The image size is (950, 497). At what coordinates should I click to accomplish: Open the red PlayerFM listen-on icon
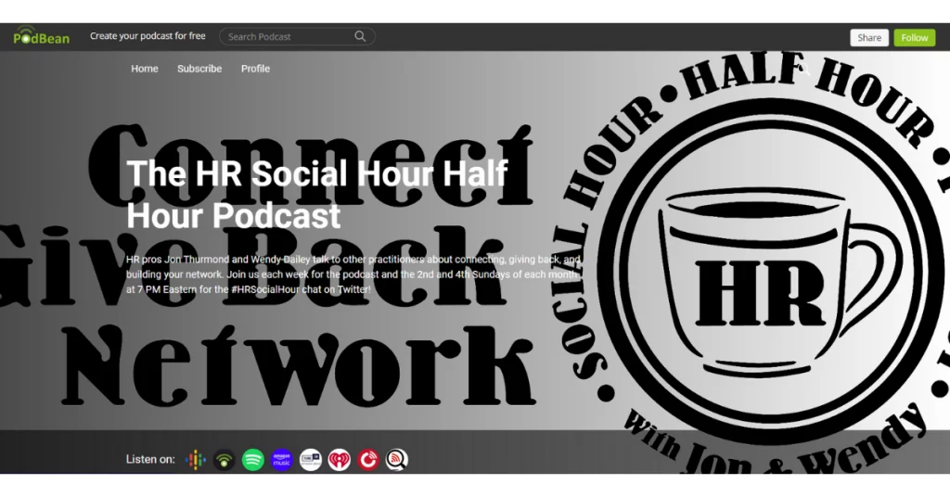click(368, 460)
